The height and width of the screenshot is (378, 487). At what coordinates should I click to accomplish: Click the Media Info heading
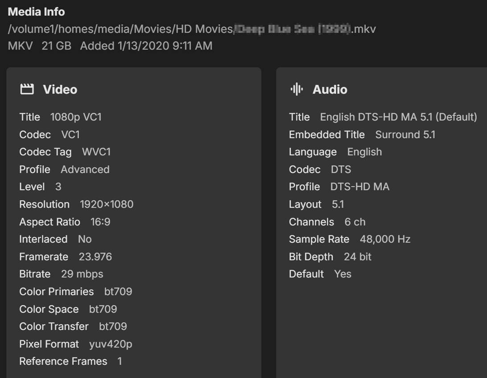pyautogui.click(x=36, y=12)
